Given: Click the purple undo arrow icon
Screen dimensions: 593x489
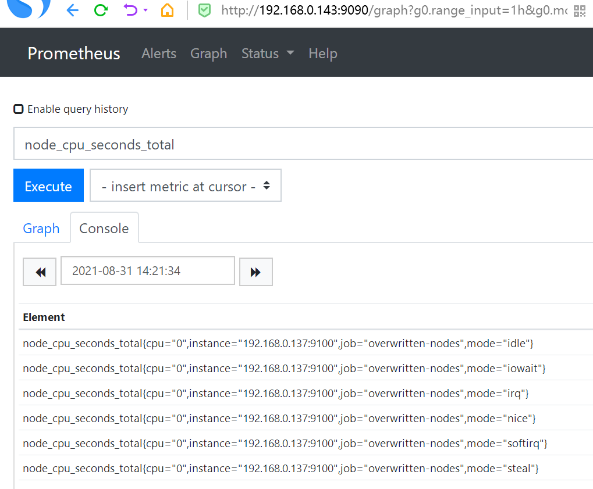Looking at the screenshot, I should point(132,10).
